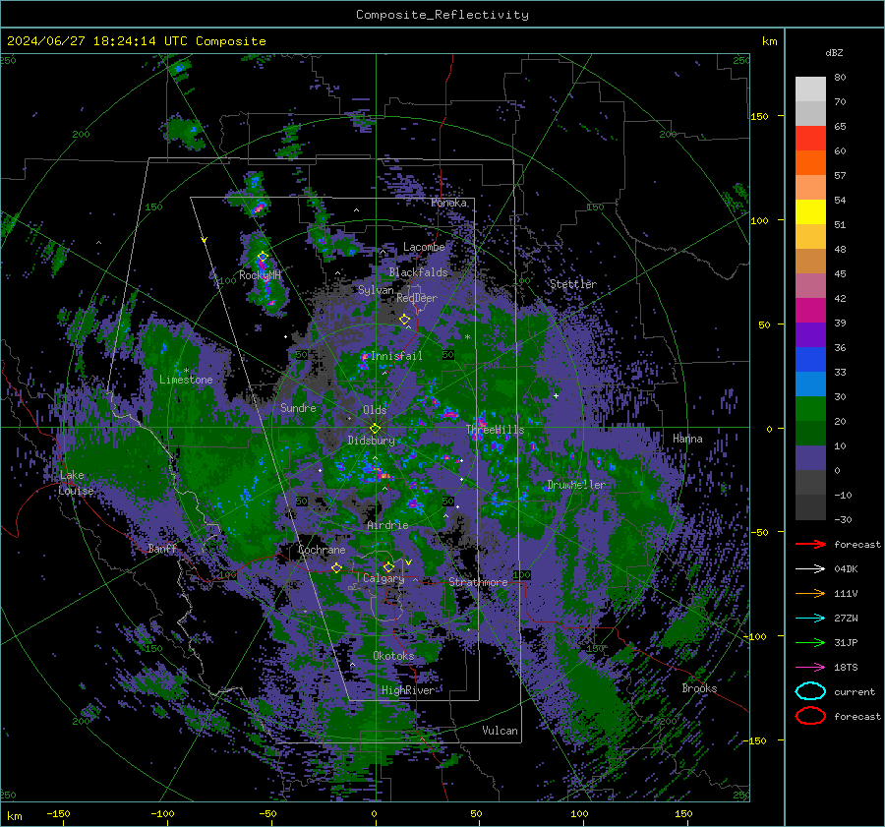Pick the blue 36-33 dBZ swatch
This screenshot has width=885, height=827.
point(810,360)
